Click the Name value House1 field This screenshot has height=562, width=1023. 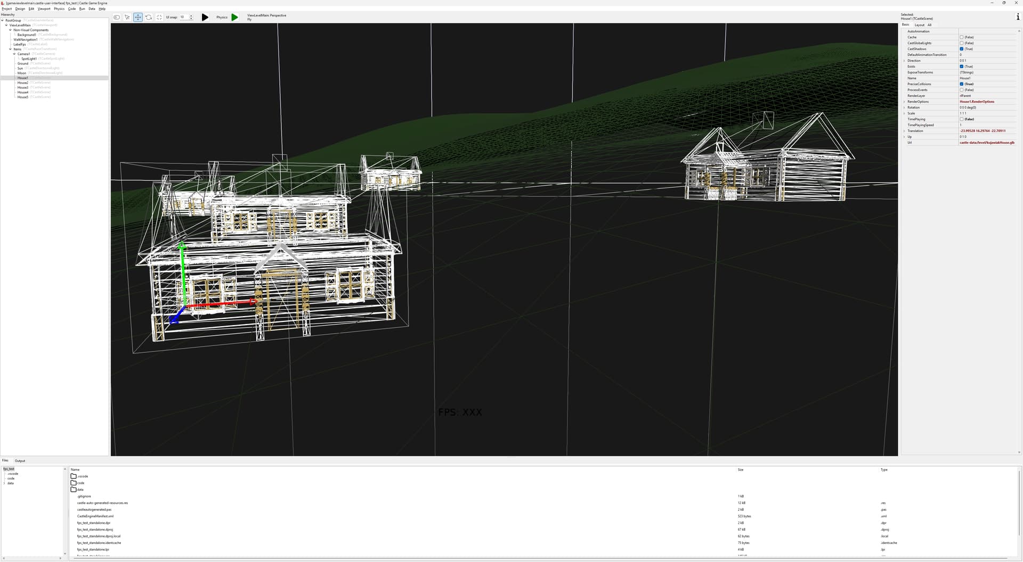click(987, 78)
